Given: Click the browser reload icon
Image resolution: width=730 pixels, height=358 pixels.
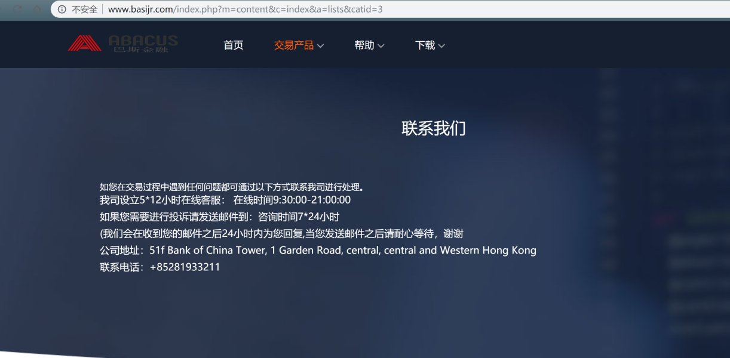Looking at the screenshot, I should [x=18, y=9].
